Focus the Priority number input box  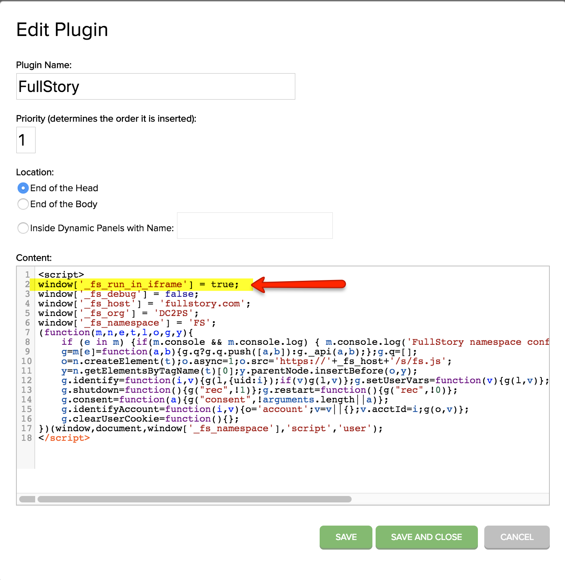pyautogui.click(x=26, y=140)
